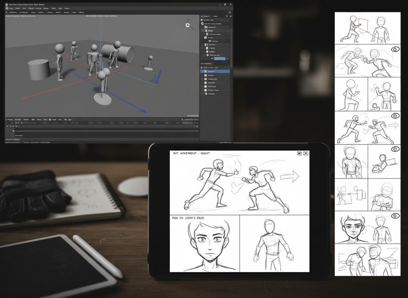Select the upright cylinder in the viewport
Image resolution: width=408 pixels, height=298 pixels.
39,70
